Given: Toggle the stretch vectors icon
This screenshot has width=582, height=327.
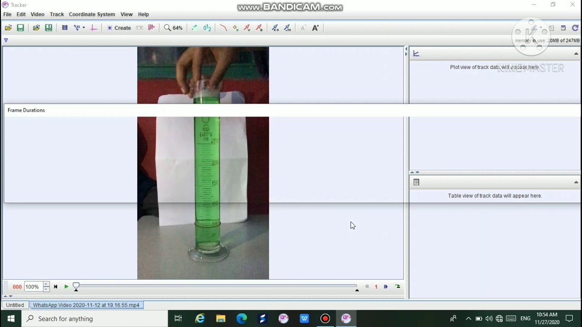Looking at the screenshot, I should point(275,28).
